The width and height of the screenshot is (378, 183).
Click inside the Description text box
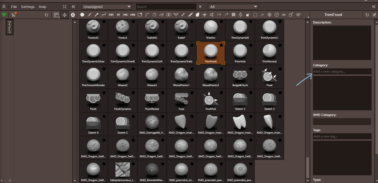342,43
